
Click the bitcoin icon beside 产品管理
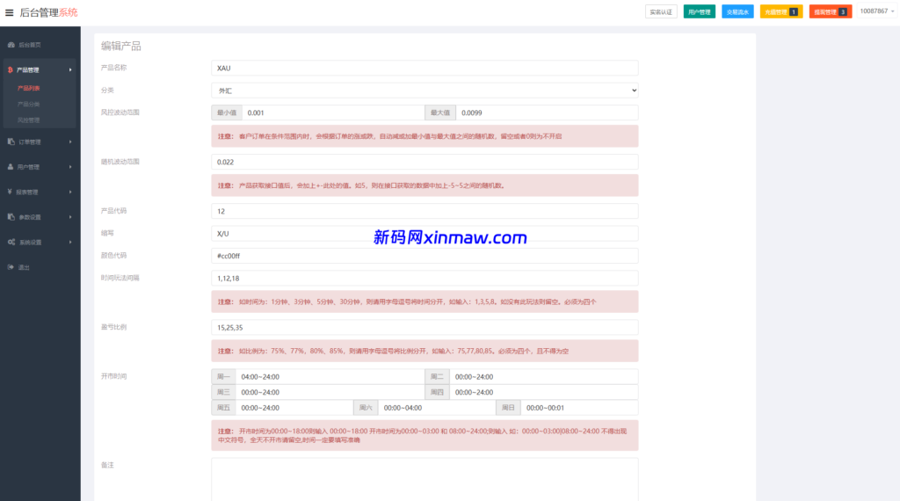(x=11, y=70)
